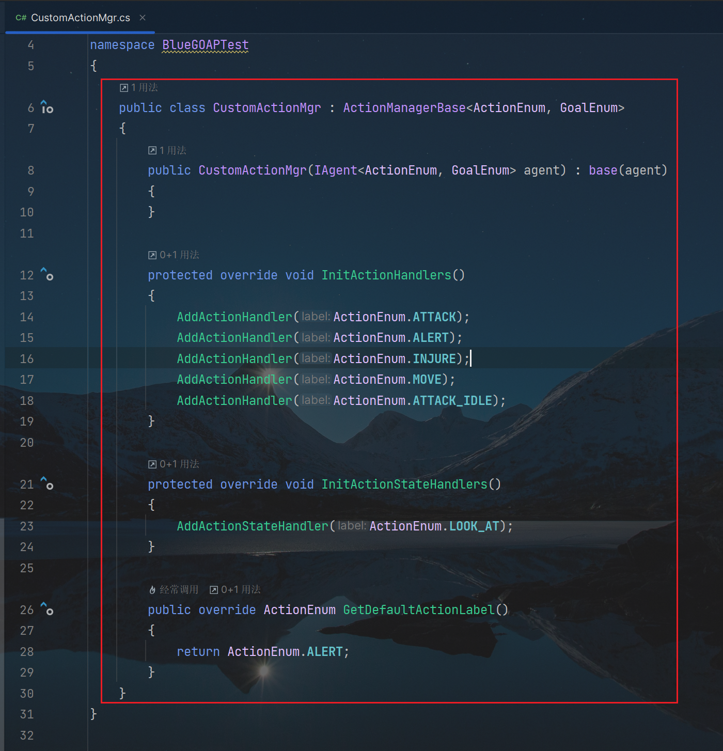This screenshot has height=751, width=723.
Task: Click the InitActionHandlers method name
Action: click(386, 275)
